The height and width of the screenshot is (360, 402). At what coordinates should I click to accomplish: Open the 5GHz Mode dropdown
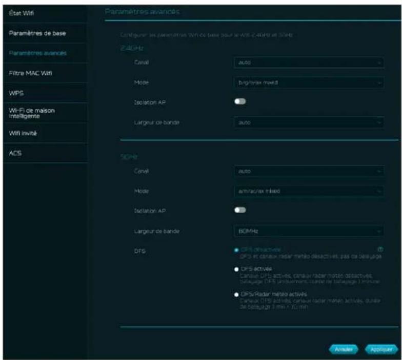[x=309, y=192]
